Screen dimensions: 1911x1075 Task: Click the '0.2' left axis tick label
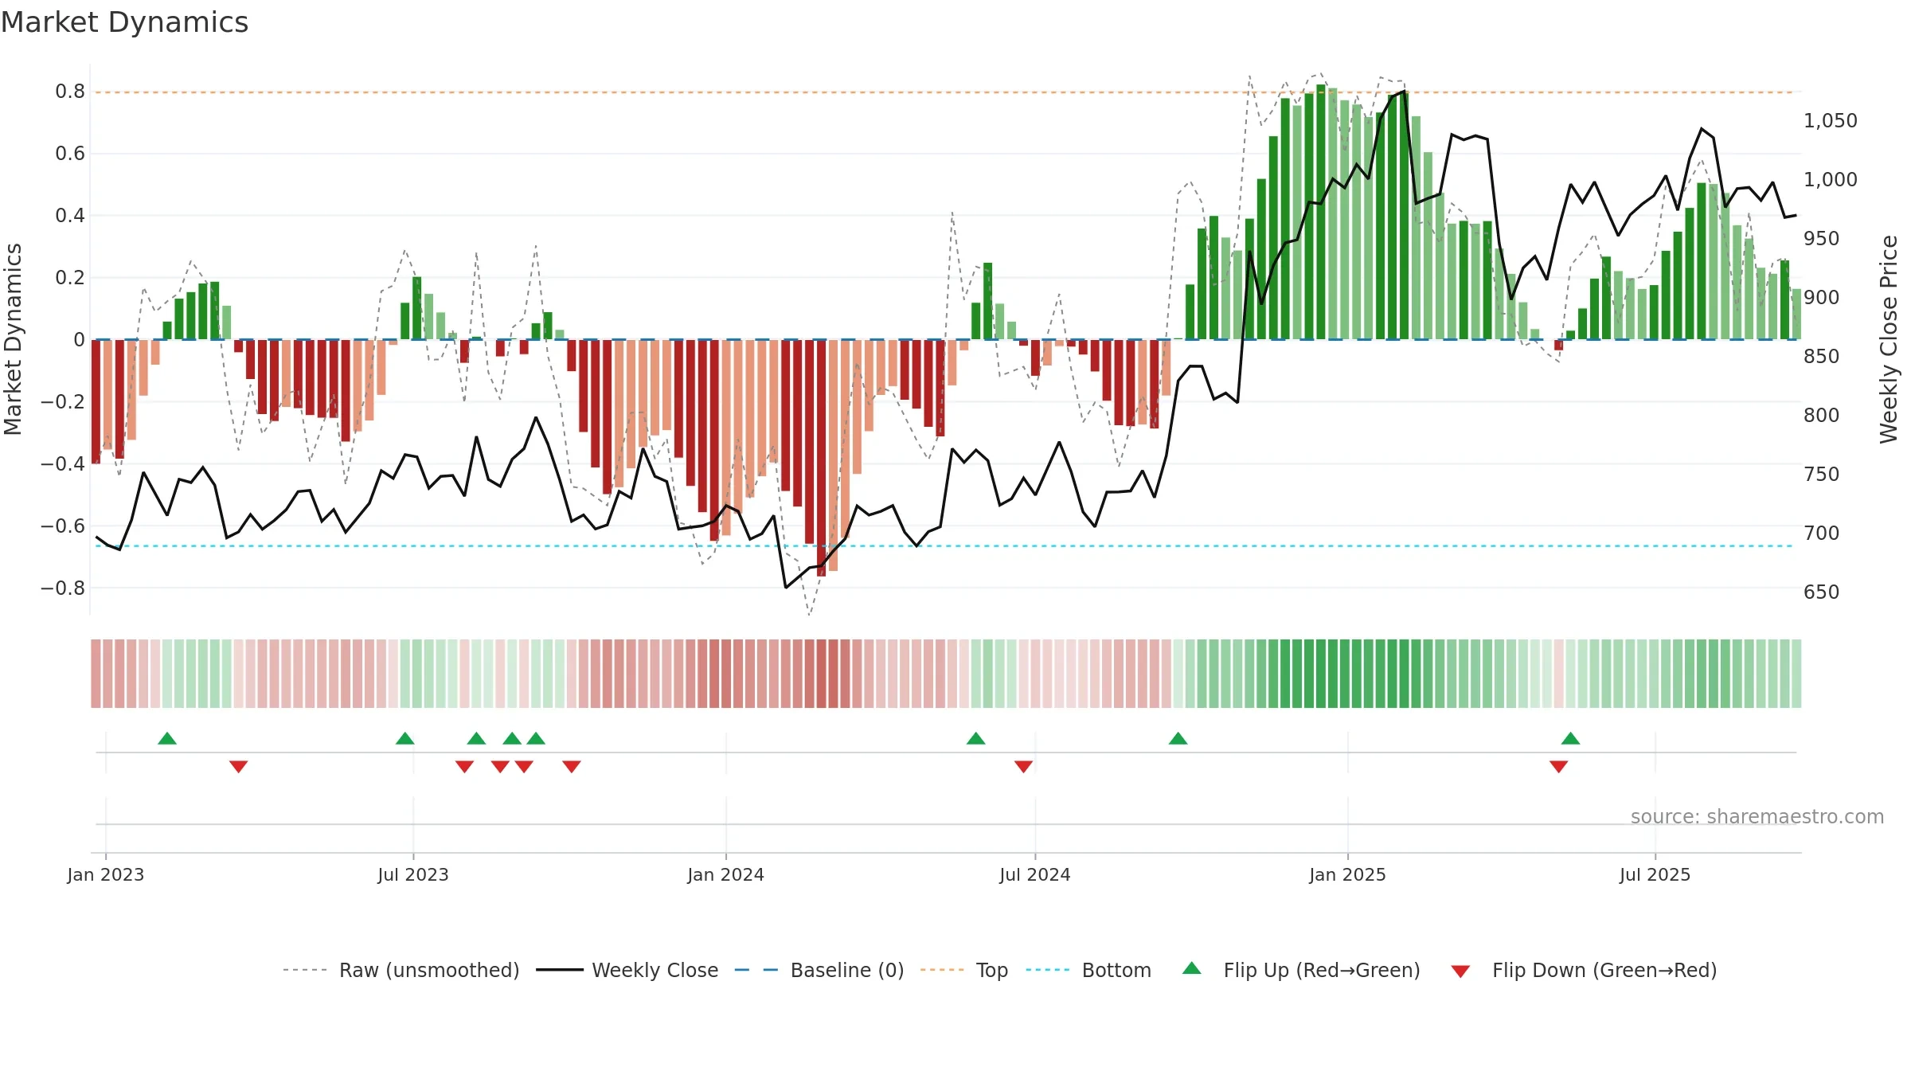coord(70,278)
